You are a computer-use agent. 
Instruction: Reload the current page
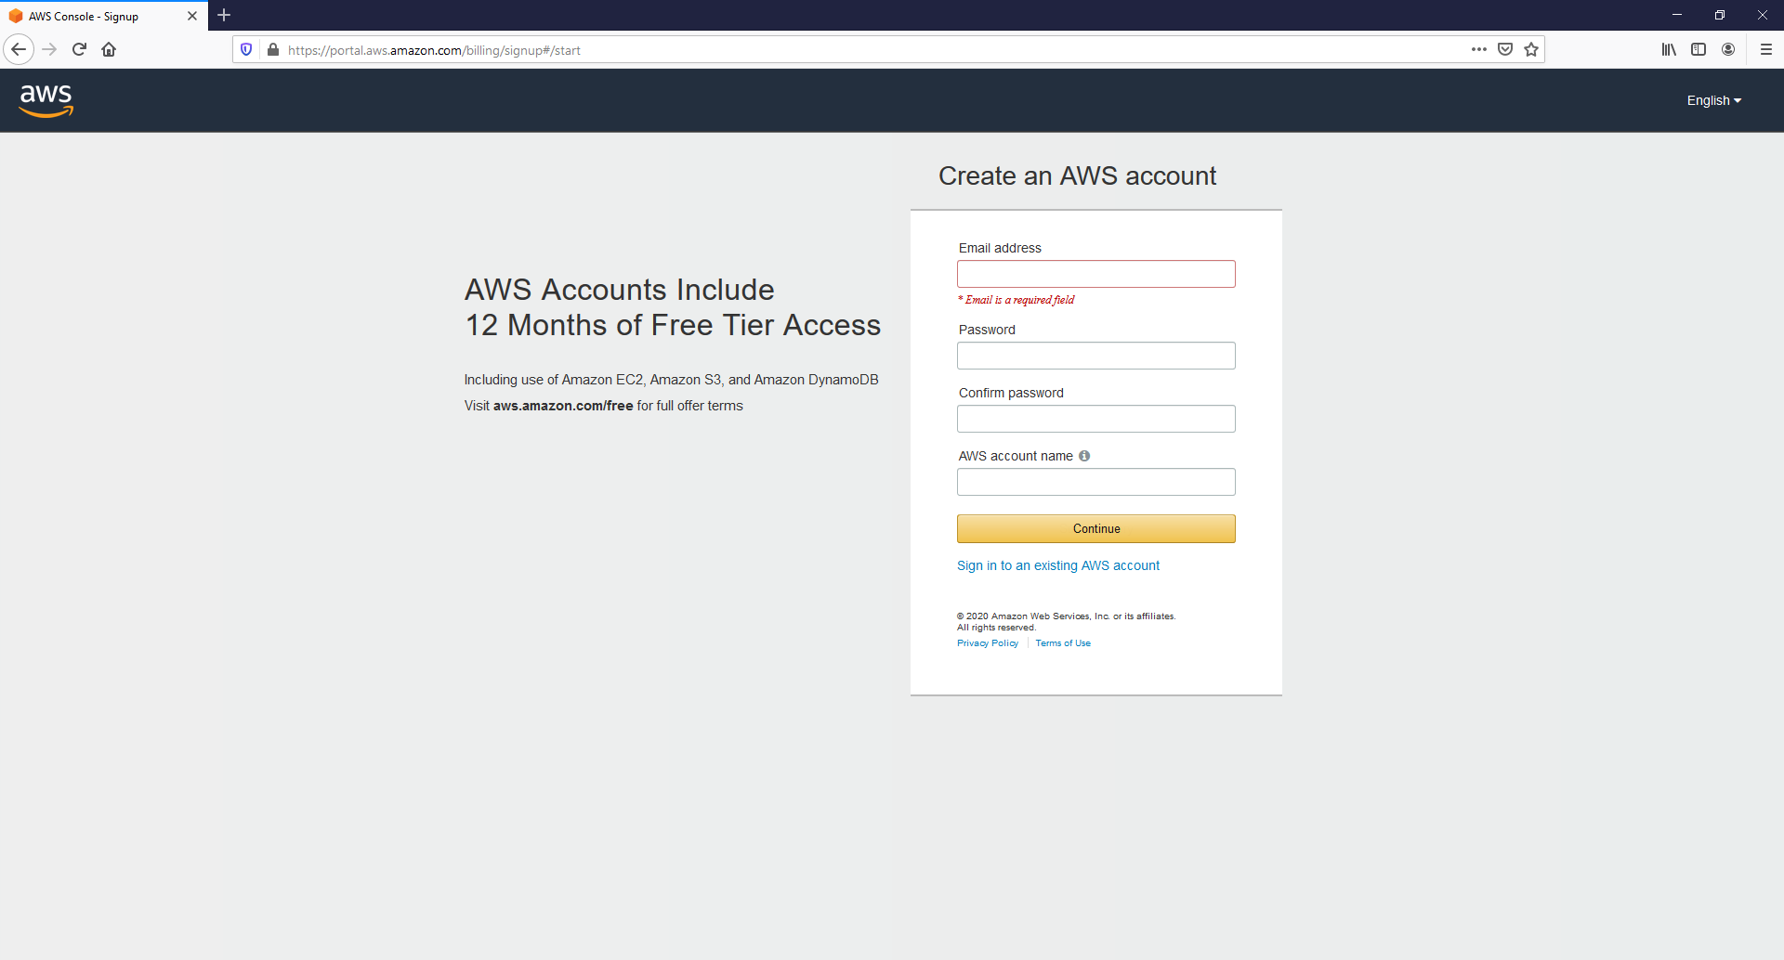(79, 49)
